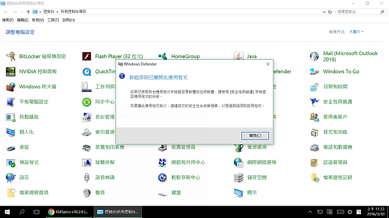
Task: Open the File History (檔案歷程記錄) icon
Action: pyautogui.click(x=314, y=178)
